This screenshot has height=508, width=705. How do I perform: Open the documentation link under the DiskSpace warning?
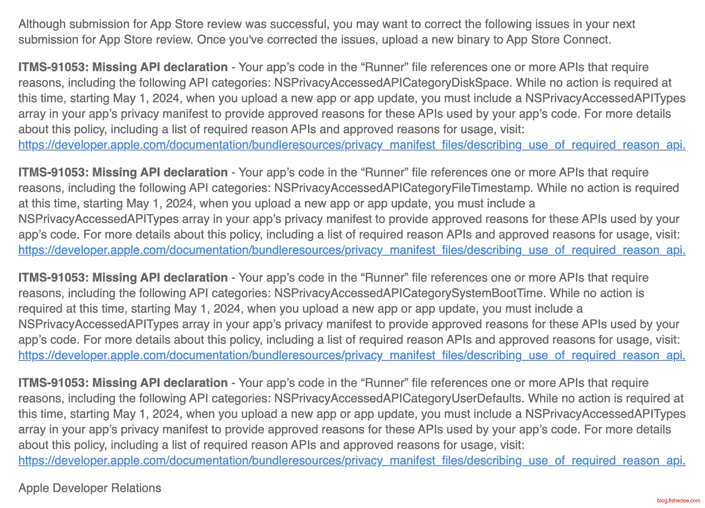tap(352, 145)
